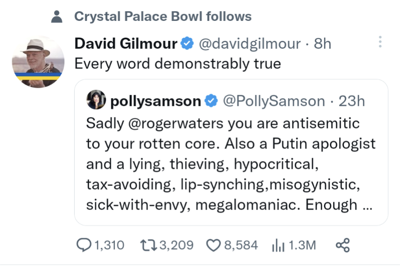Open the @PollySamson handle

click(274, 101)
